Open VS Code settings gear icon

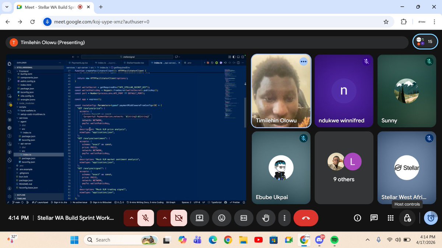9,197
